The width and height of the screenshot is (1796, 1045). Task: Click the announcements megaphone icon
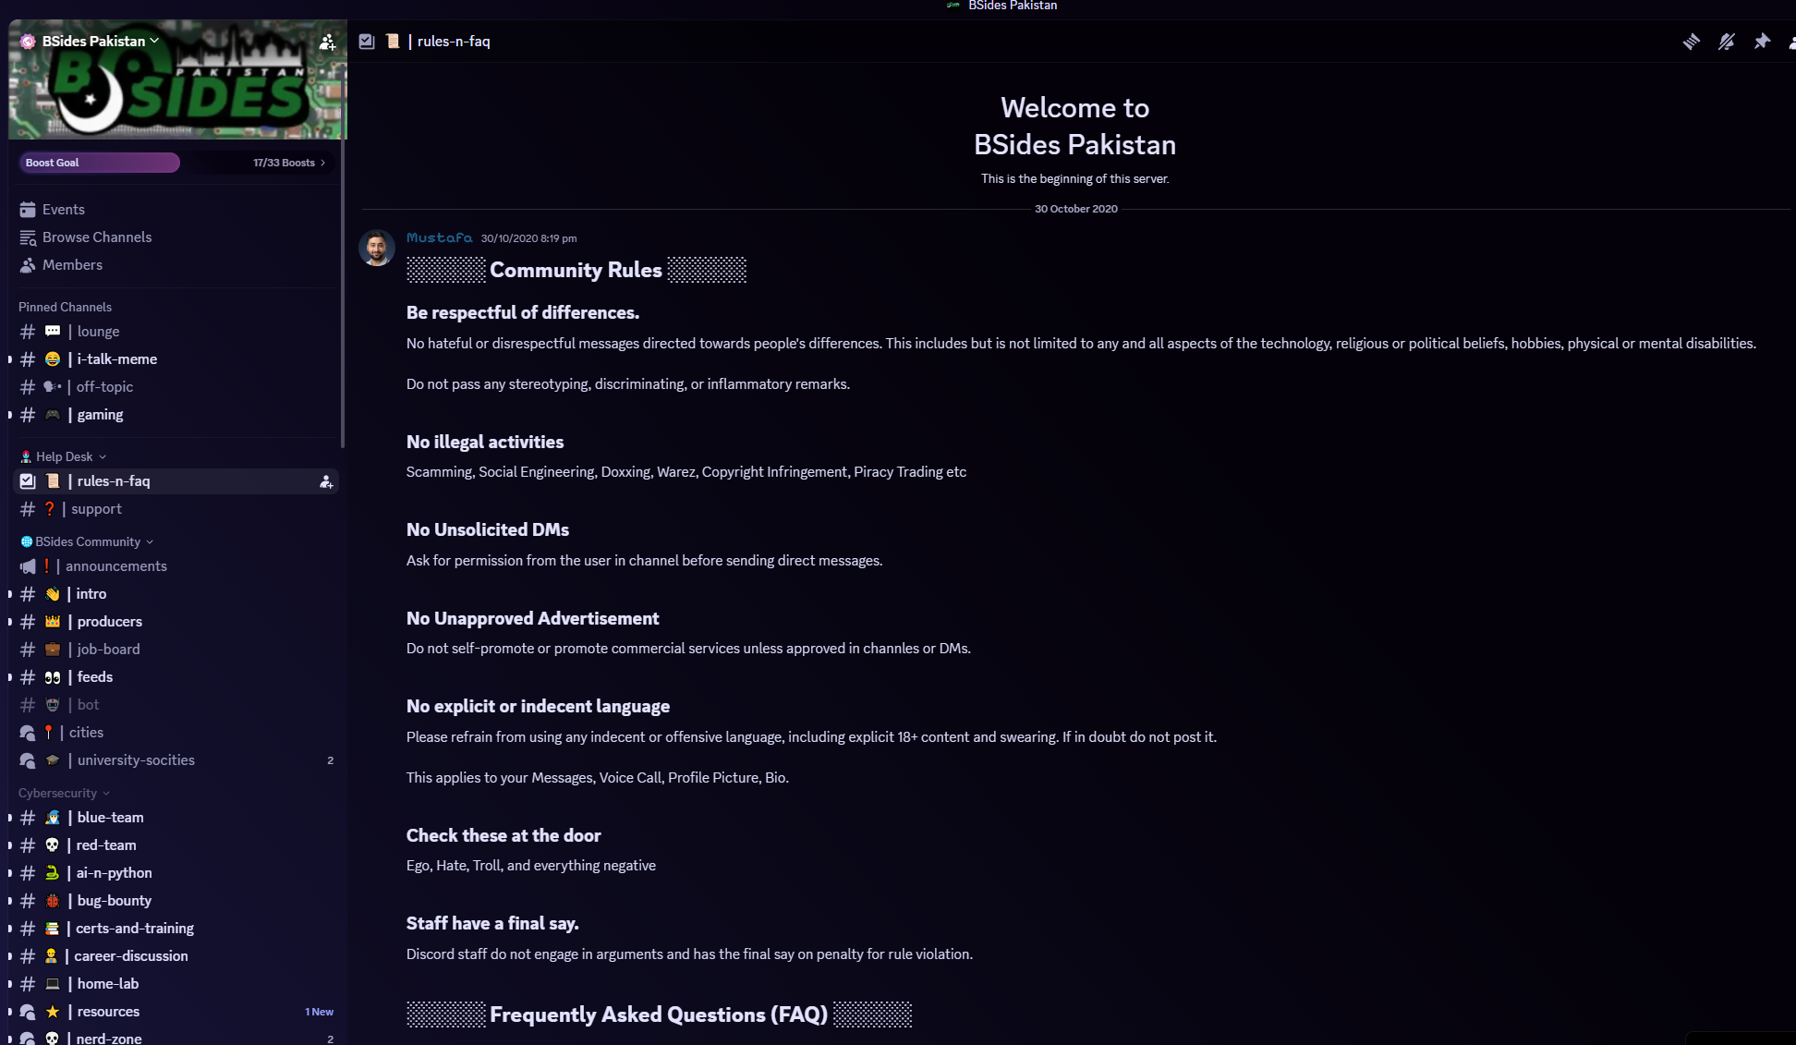tap(28, 566)
